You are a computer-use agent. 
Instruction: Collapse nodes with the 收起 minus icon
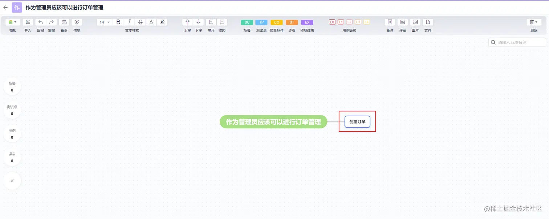click(222, 22)
